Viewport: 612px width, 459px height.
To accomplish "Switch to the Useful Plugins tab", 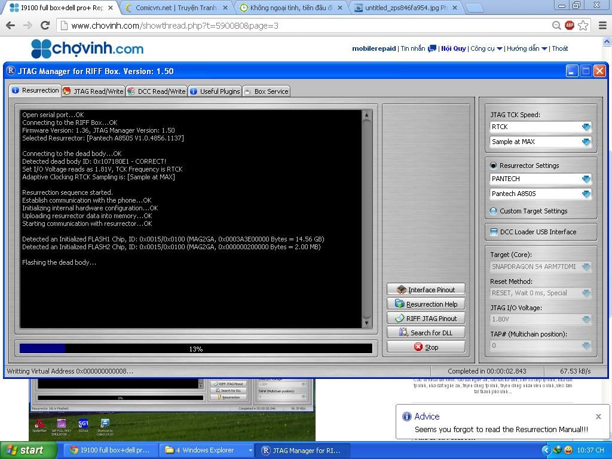I will point(215,91).
